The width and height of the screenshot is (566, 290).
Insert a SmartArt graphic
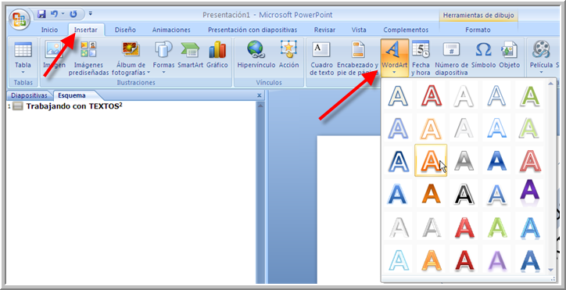190,55
